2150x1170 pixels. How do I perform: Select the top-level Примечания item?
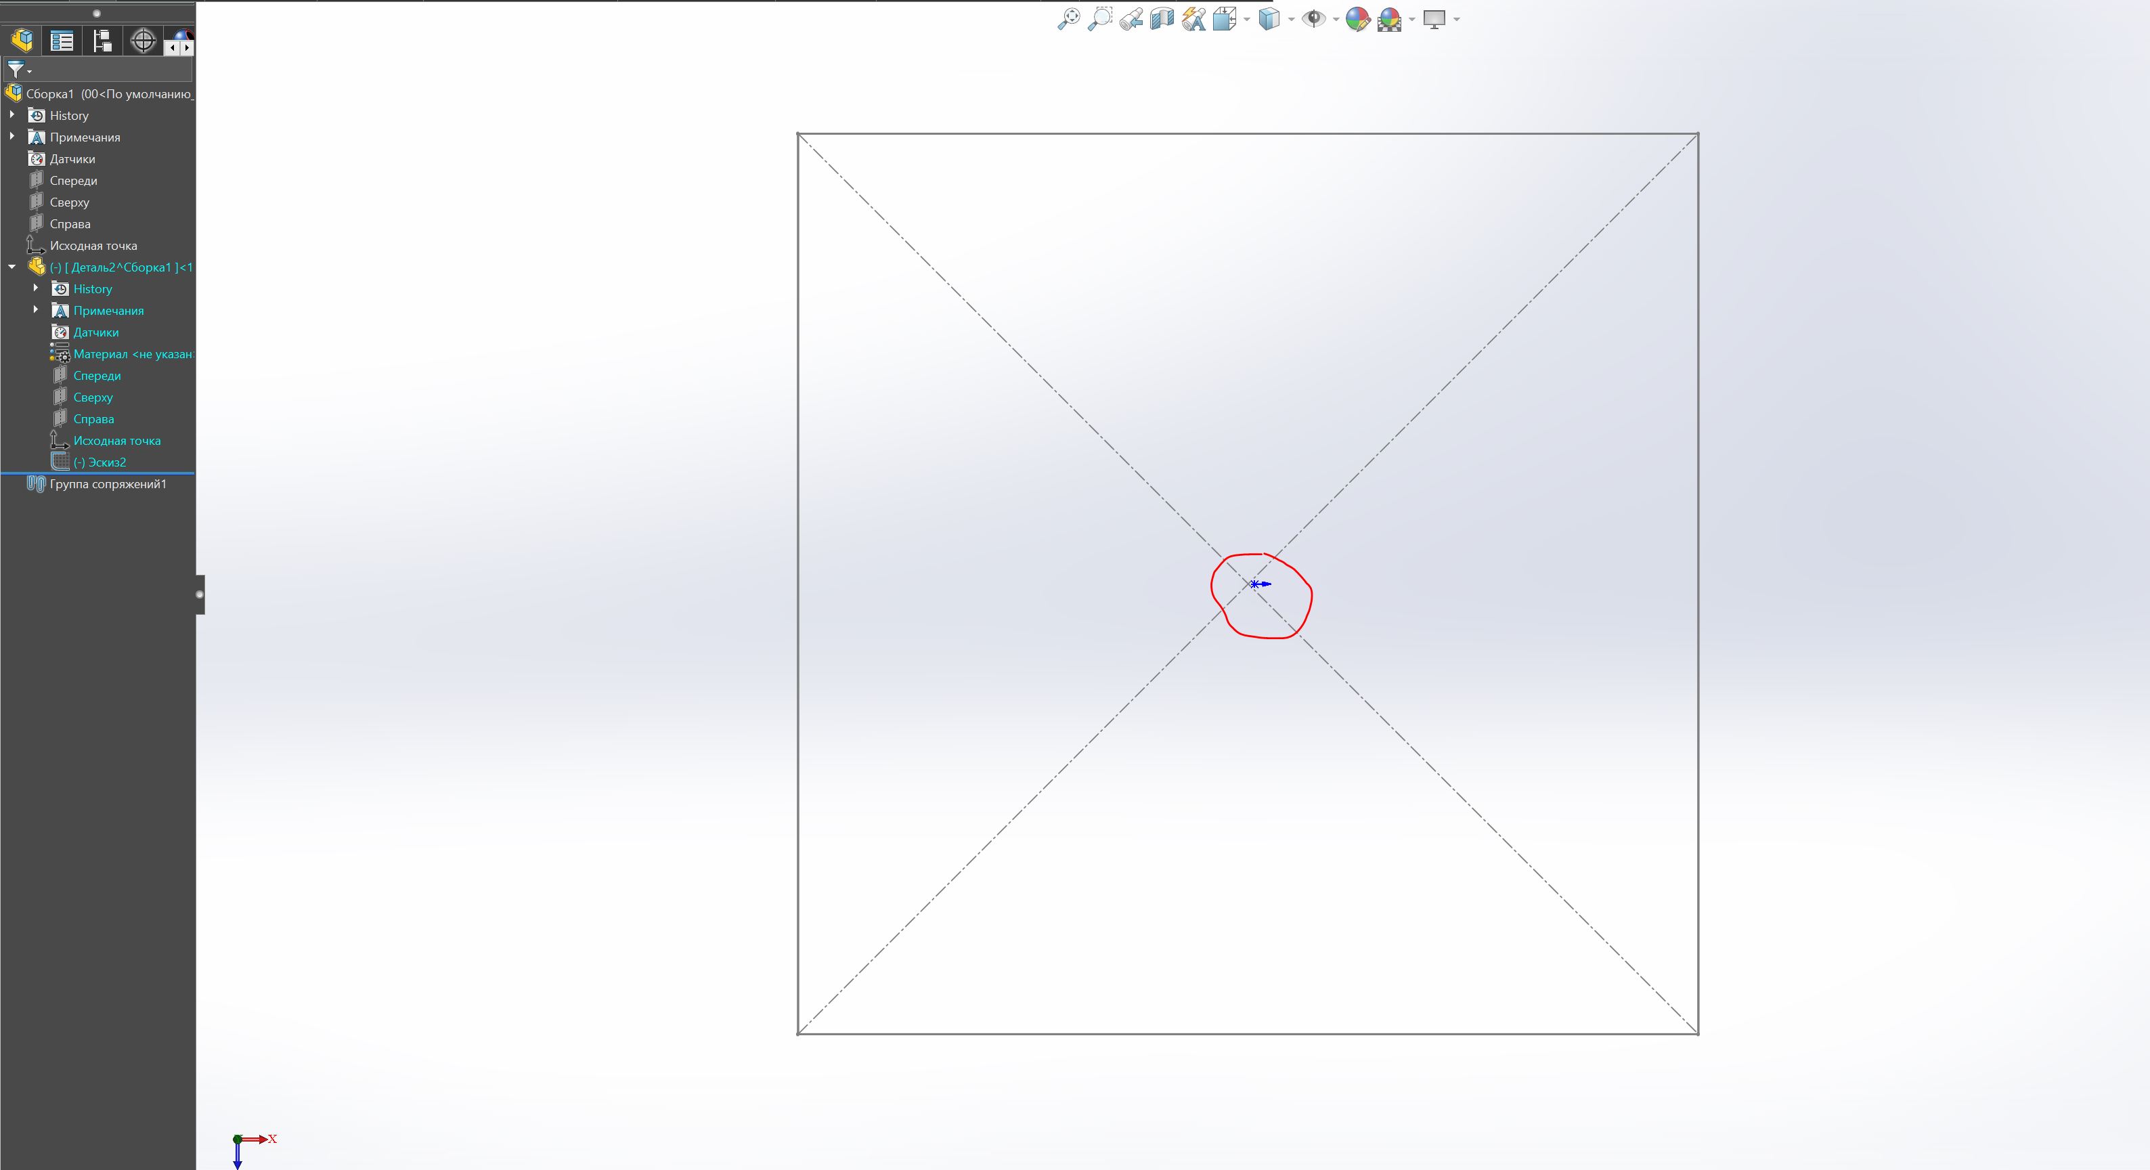click(x=85, y=137)
